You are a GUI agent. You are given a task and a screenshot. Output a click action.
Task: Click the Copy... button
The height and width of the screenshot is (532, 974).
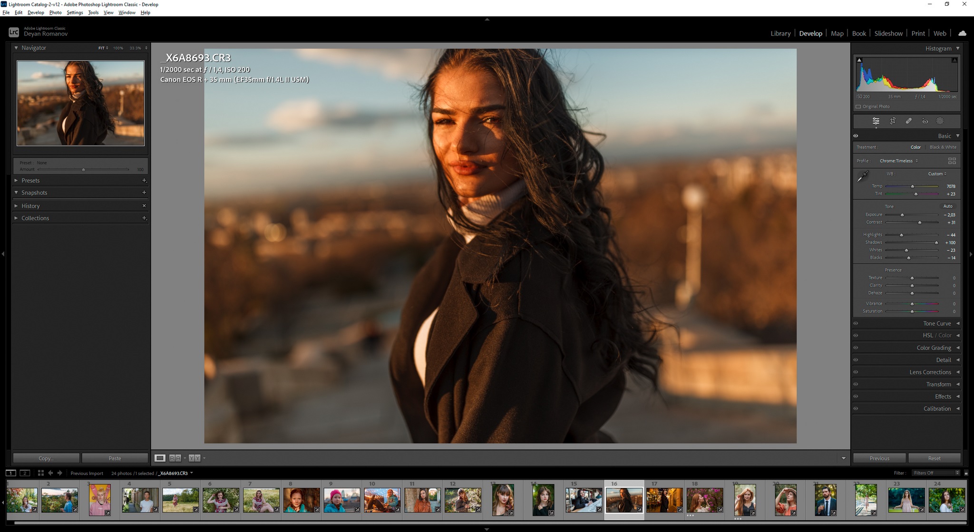pyautogui.click(x=46, y=458)
